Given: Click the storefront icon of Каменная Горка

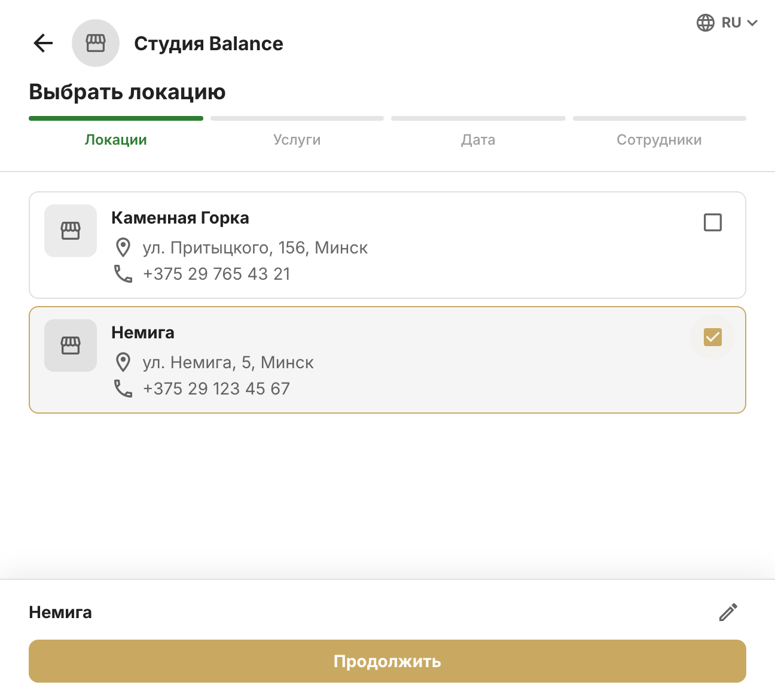Looking at the screenshot, I should (71, 231).
